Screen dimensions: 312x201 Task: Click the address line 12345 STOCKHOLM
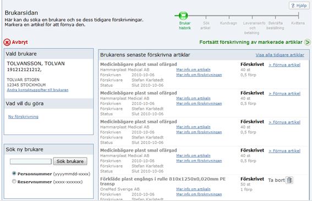click(26, 85)
